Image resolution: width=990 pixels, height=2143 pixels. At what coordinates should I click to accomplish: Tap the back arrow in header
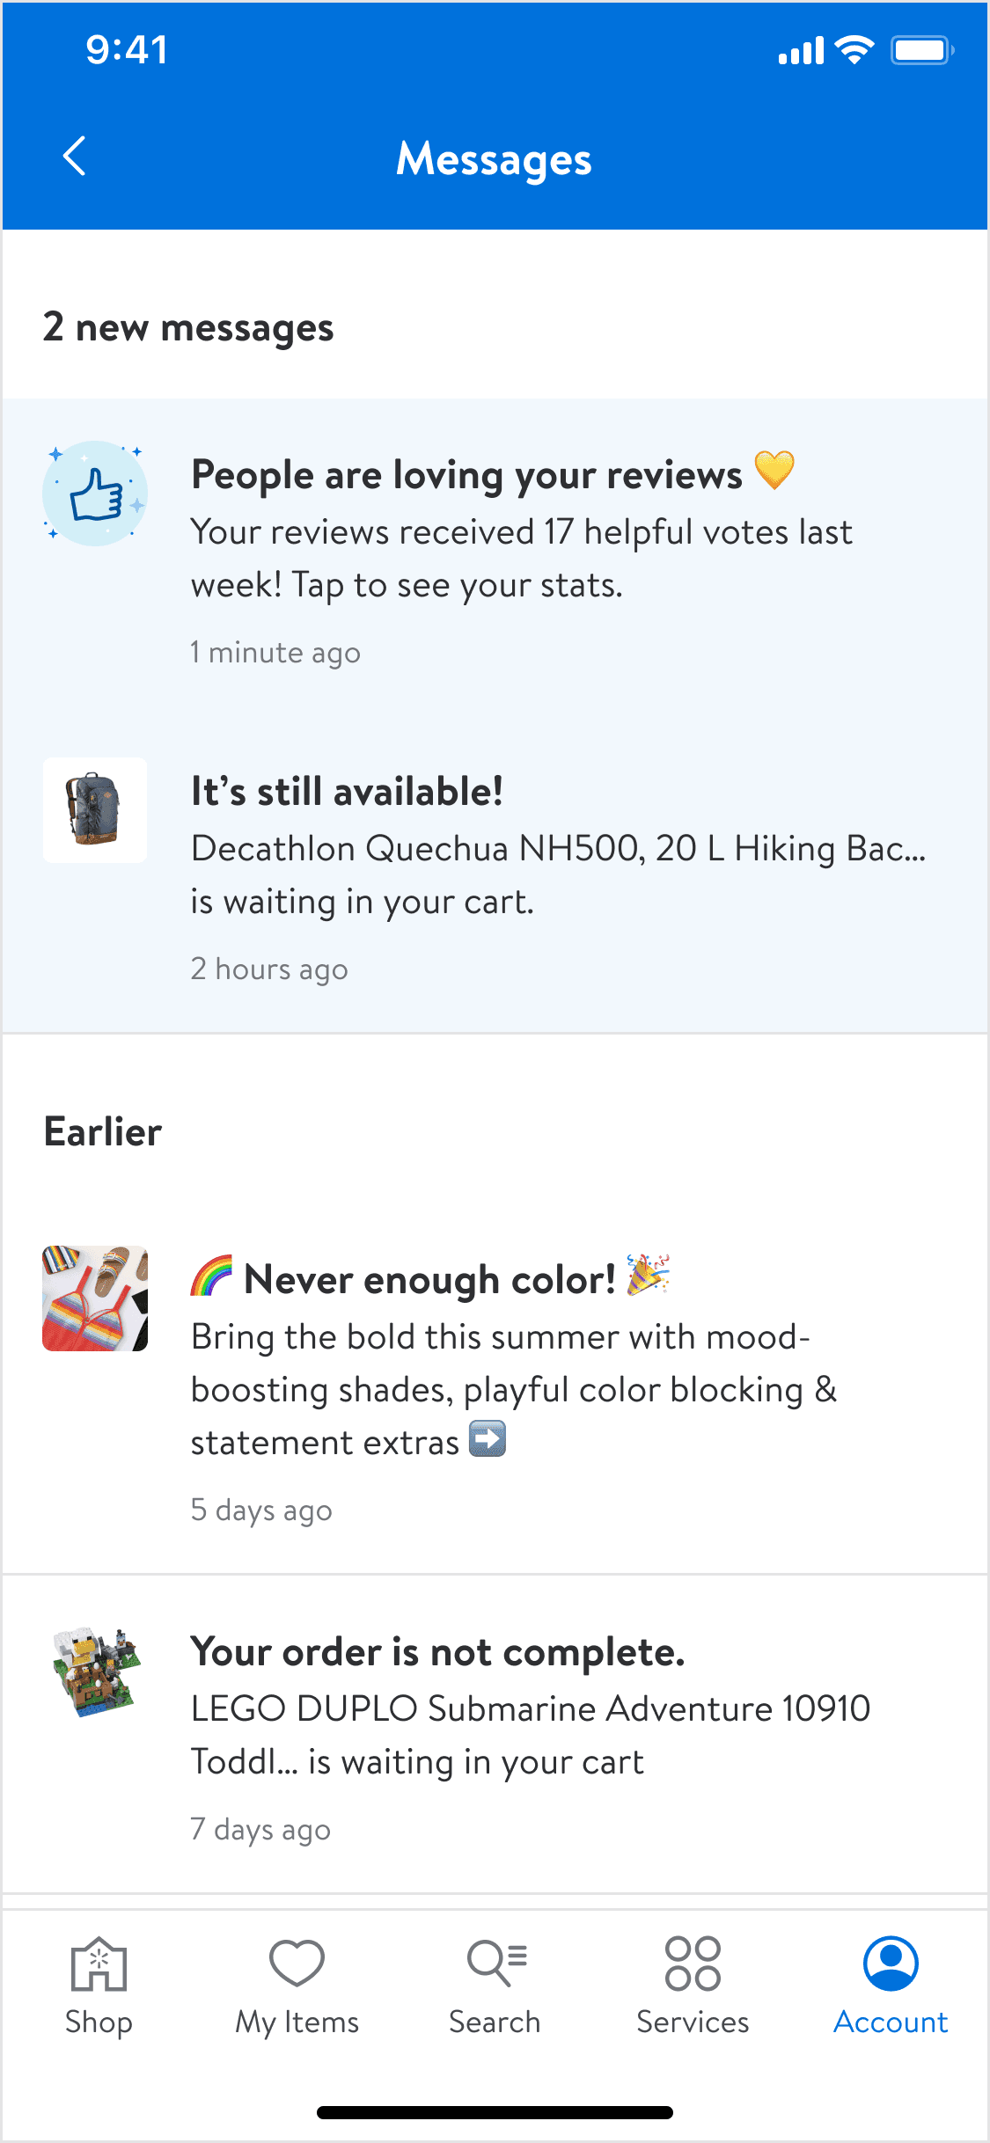pos(75,157)
